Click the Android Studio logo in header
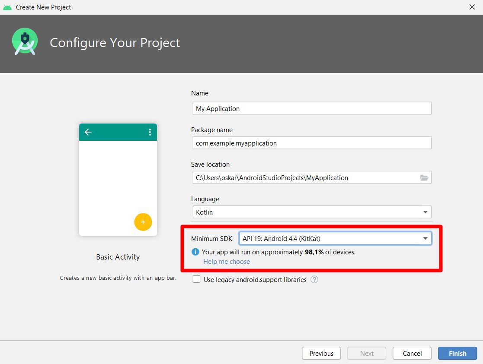Viewport: 483px width, 364px height. [25, 42]
